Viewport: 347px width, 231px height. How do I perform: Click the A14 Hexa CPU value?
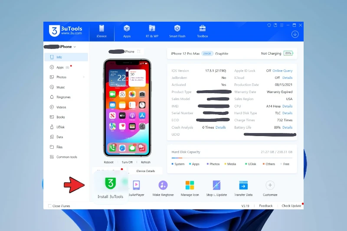click(273, 106)
